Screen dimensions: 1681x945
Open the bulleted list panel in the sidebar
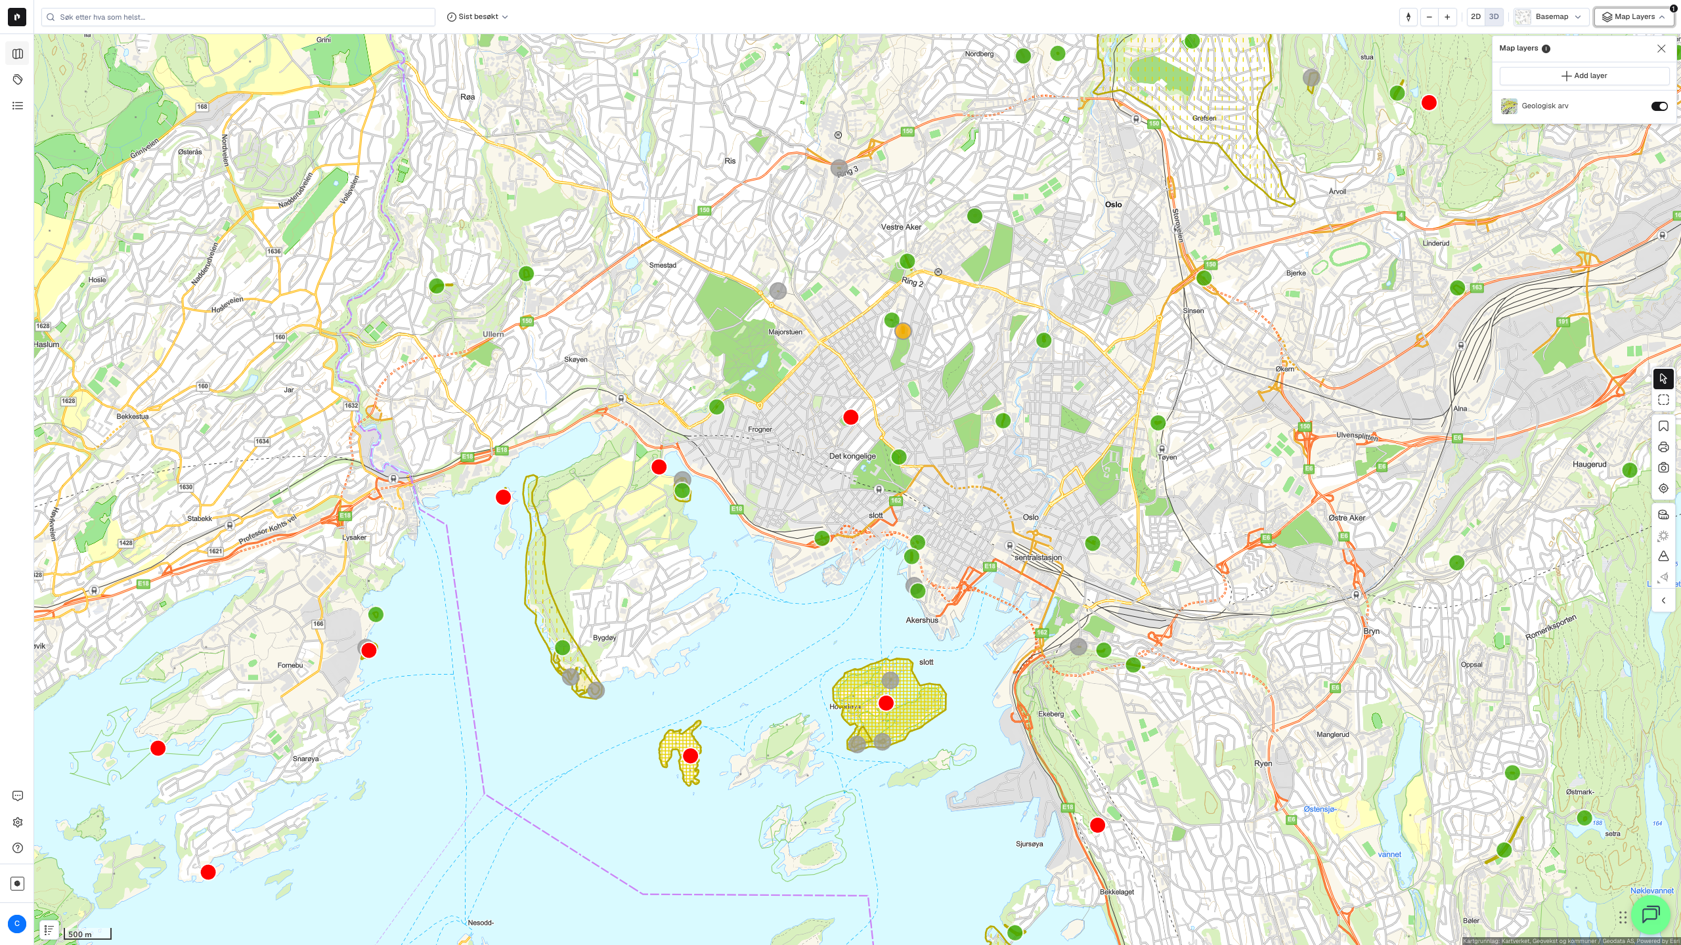[x=18, y=106]
